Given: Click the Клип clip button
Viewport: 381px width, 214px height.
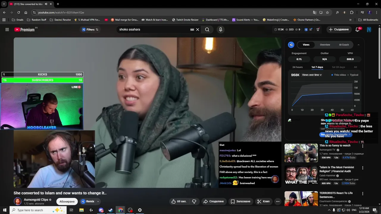Looking at the screenshot, I should 263,201.
